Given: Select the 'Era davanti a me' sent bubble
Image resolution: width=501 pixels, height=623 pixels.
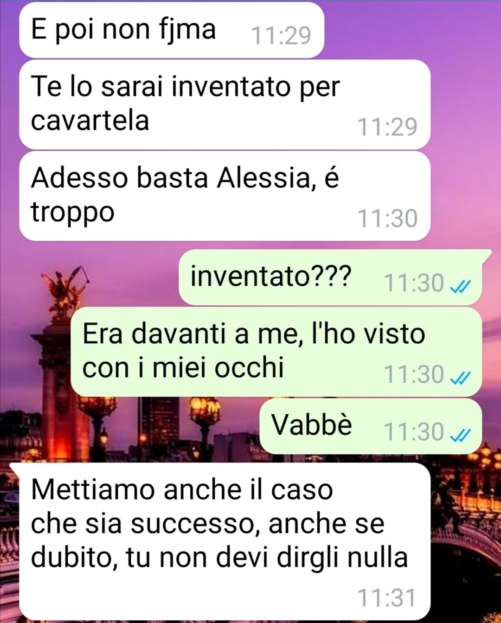Looking at the screenshot, I should (x=276, y=352).
